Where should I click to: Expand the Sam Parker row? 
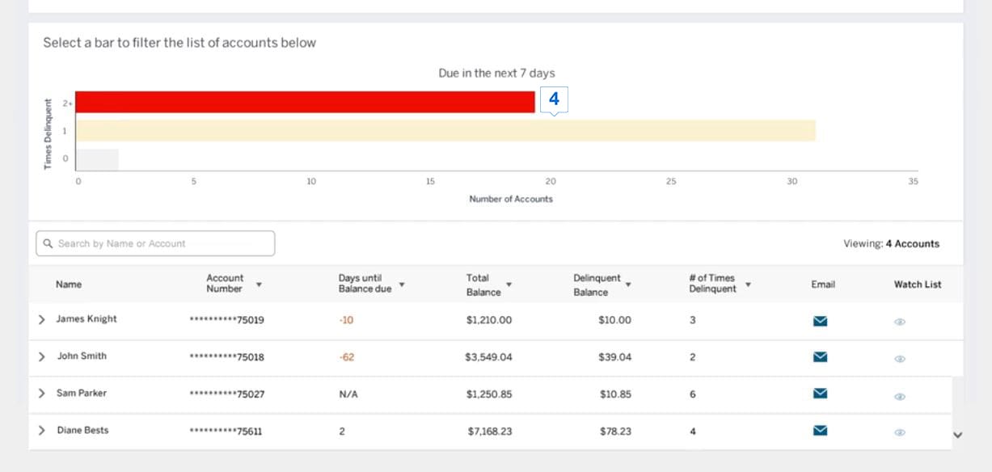pyautogui.click(x=41, y=394)
